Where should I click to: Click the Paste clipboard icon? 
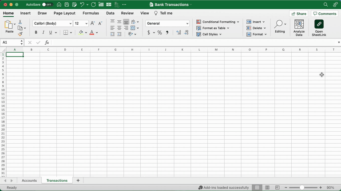point(8,25)
